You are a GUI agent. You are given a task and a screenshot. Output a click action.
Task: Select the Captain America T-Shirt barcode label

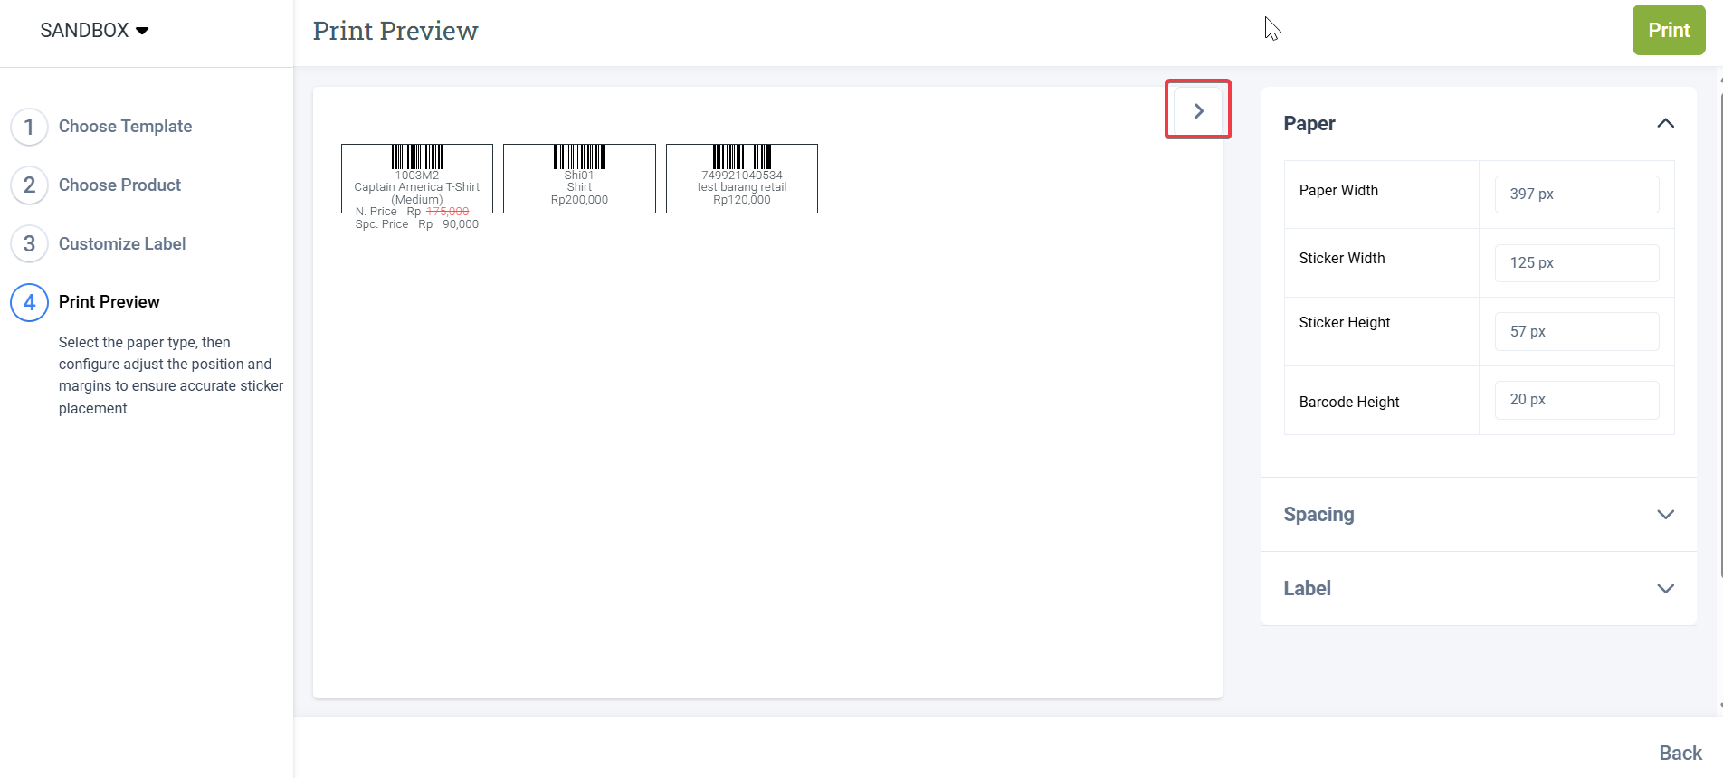[417, 179]
